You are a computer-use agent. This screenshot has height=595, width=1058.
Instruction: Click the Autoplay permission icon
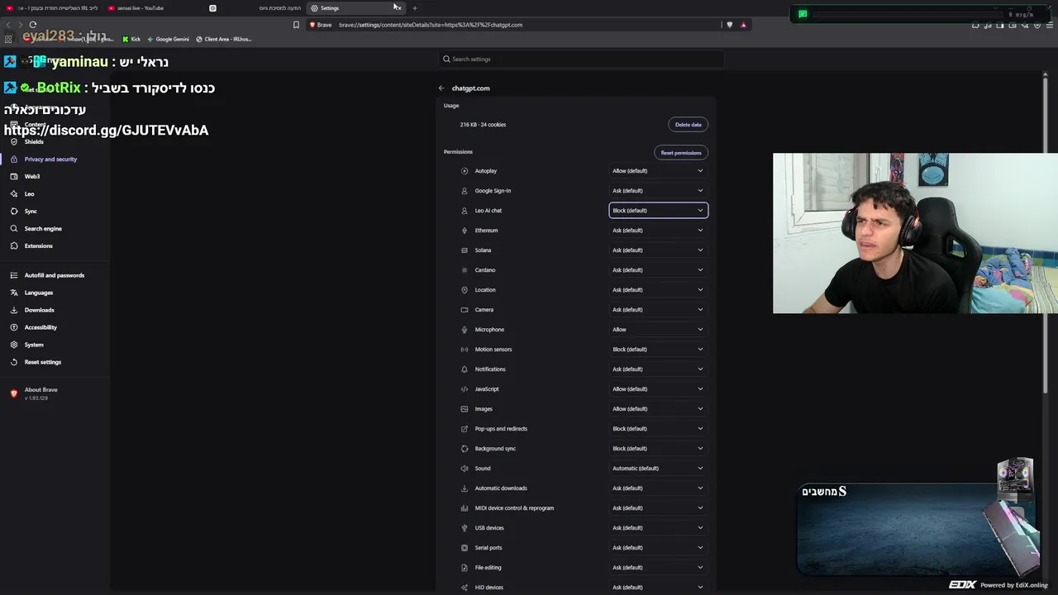click(465, 171)
